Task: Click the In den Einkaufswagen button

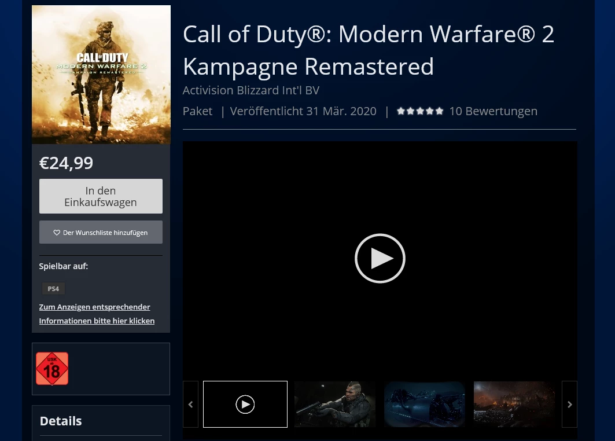Action: 100,196
